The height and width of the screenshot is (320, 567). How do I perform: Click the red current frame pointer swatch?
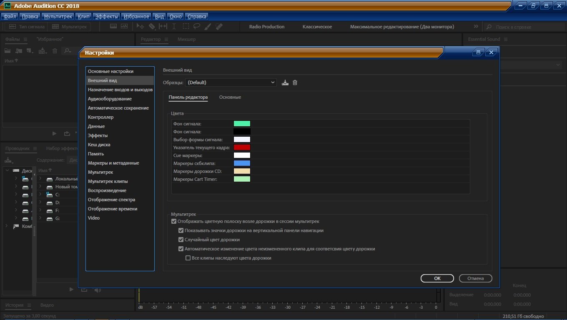coord(242,147)
